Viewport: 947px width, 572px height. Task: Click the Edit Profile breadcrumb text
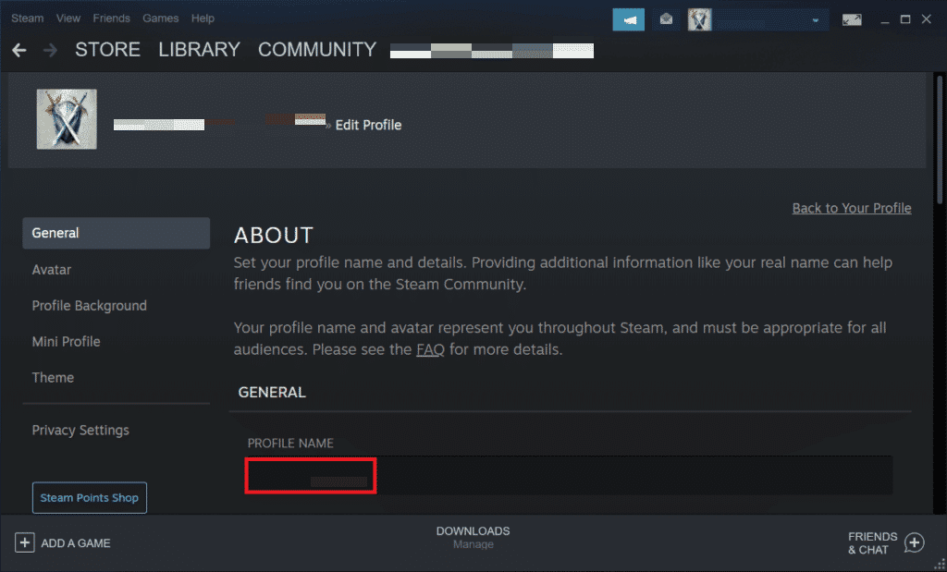point(368,125)
